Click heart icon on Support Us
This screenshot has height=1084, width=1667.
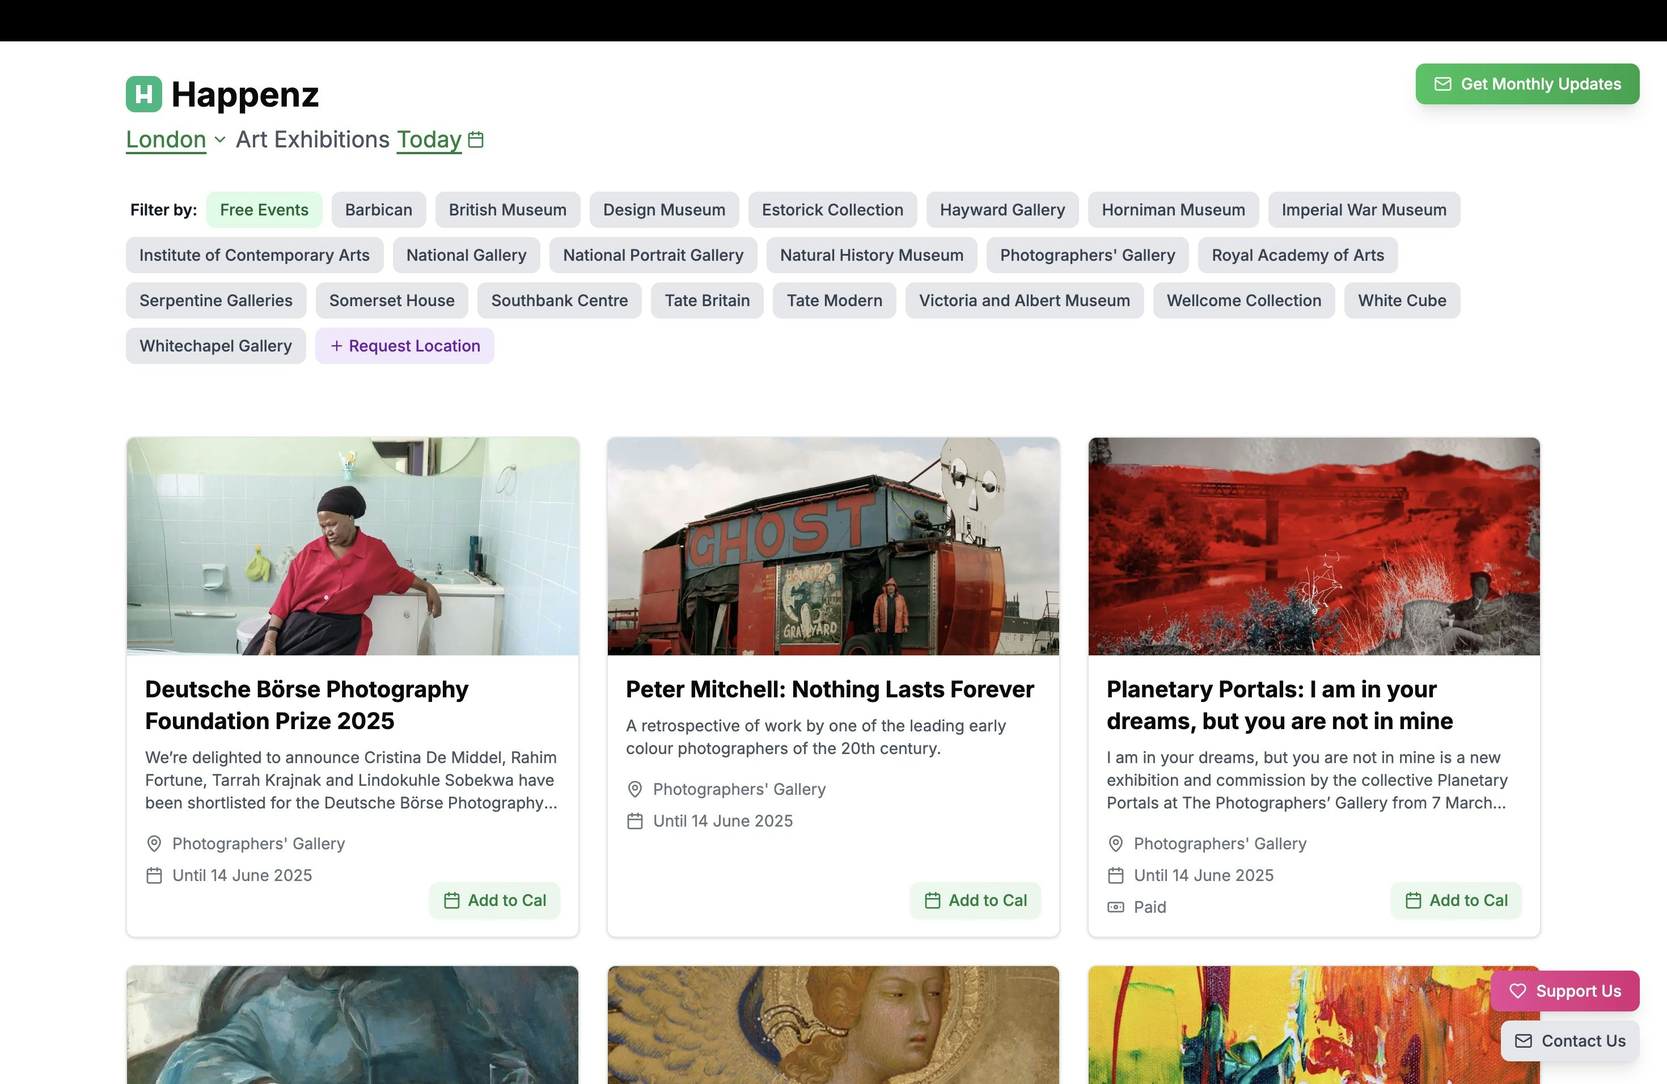tap(1517, 991)
